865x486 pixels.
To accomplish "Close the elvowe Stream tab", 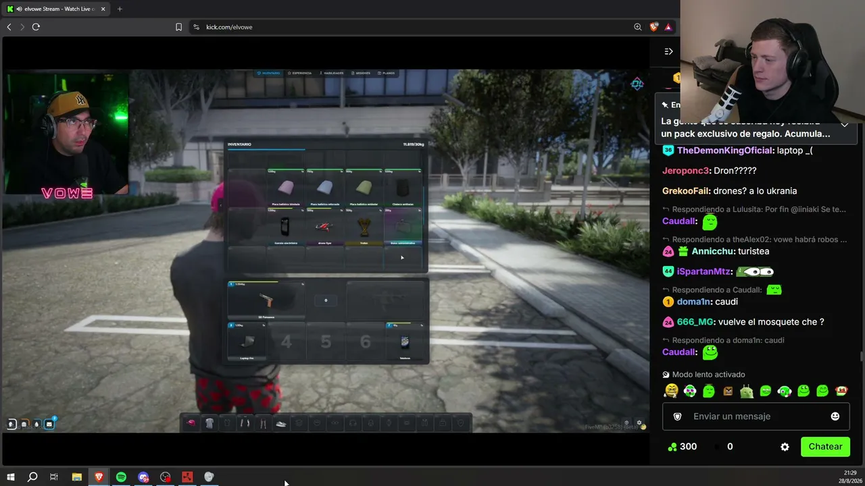I will (x=103, y=9).
